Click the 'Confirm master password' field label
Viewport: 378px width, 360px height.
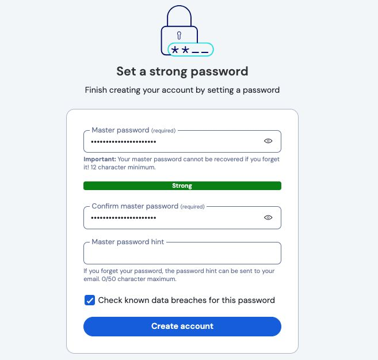(135, 206)
